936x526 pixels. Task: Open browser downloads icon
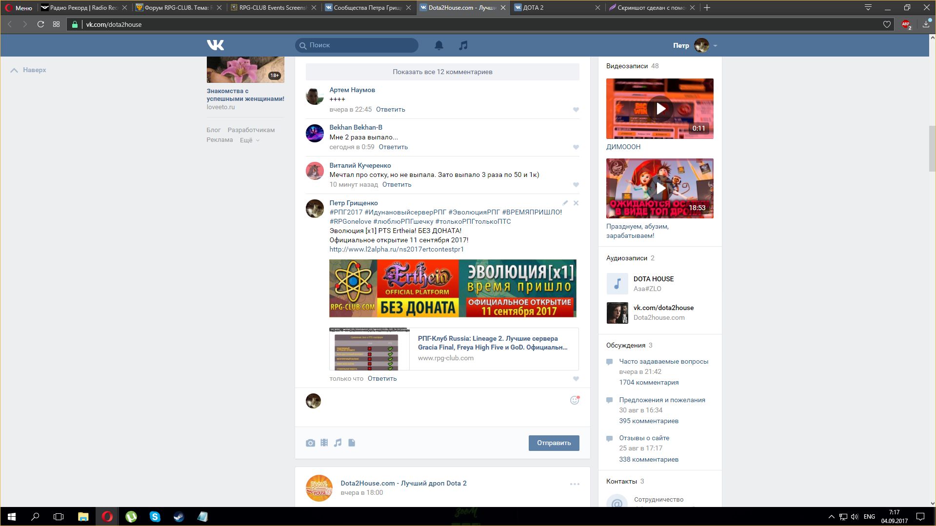926,24
